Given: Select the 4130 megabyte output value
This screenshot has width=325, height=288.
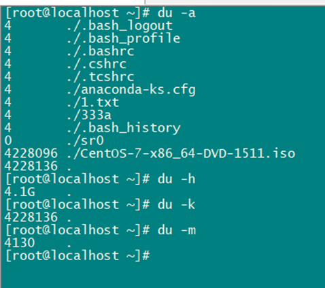Looking at the screenshot, I should click(x=20, y=243).
